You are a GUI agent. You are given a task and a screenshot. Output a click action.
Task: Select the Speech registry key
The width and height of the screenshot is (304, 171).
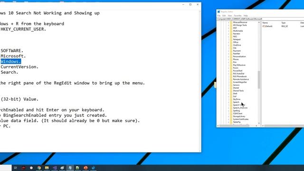click(x=236, y=102)
